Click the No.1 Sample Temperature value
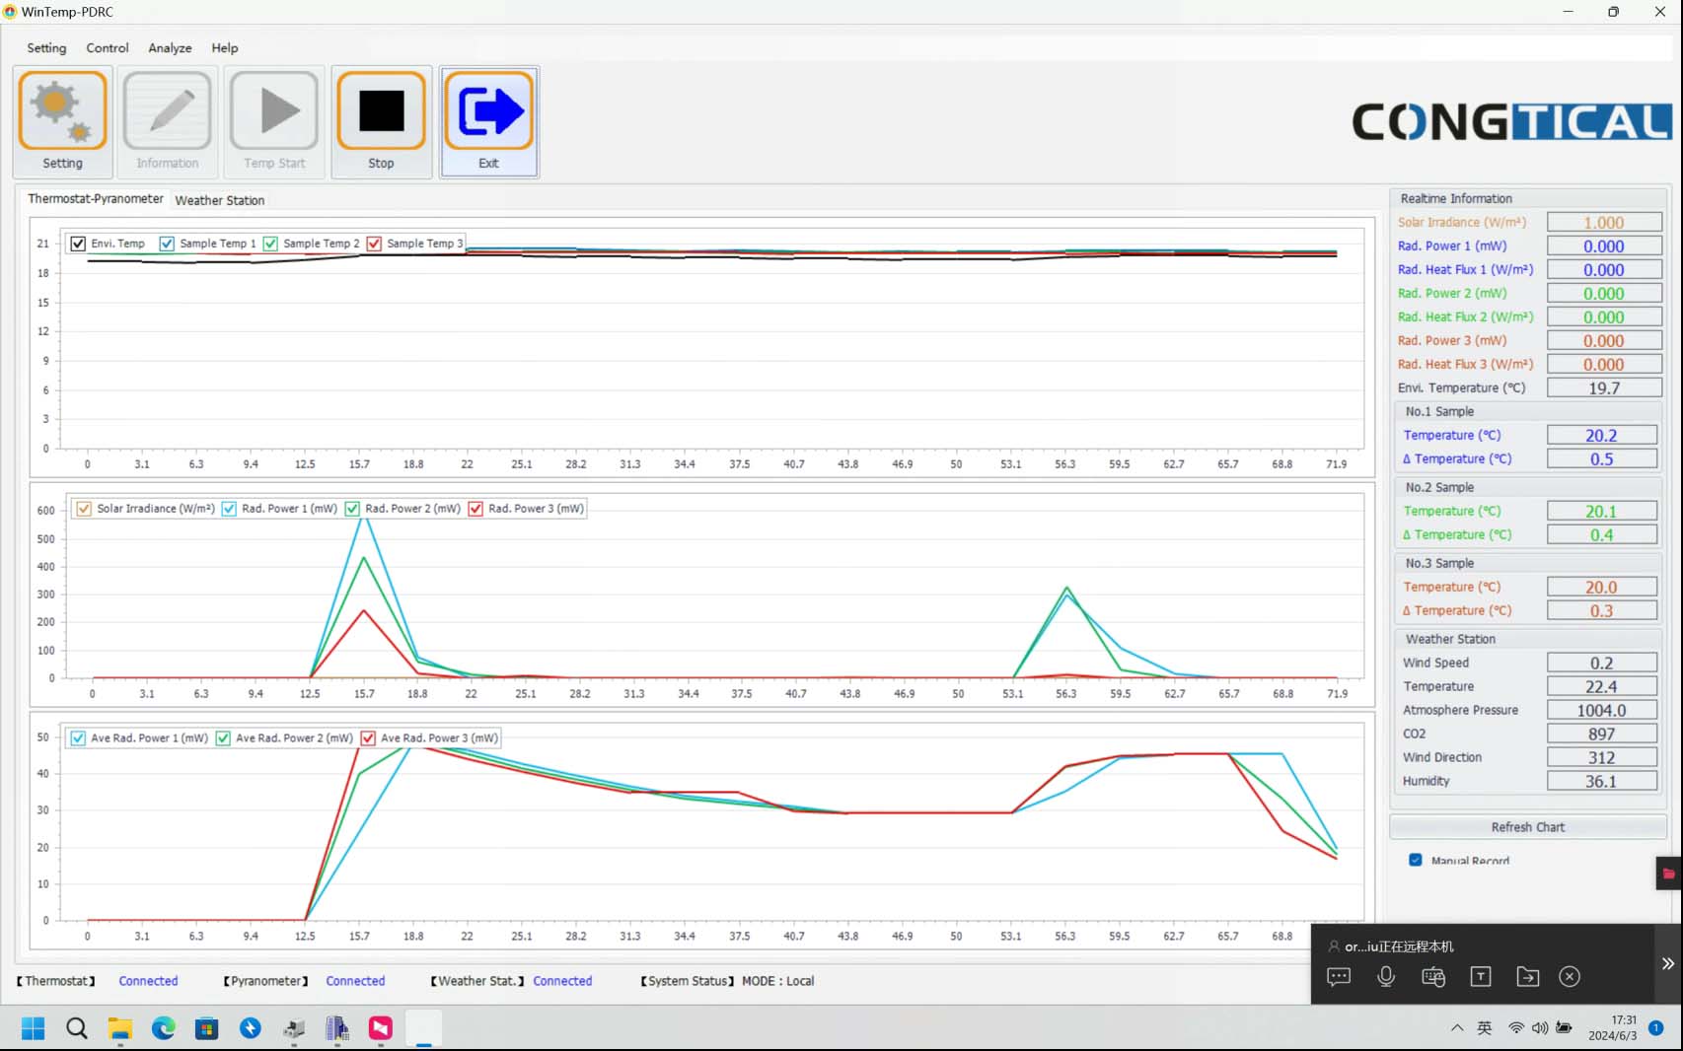Viewport: 1683px width, 1051px height. pos(1601,436)
